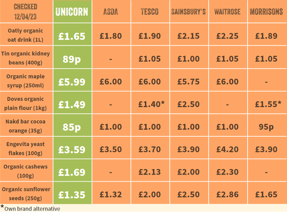The height and width of the screenshot is (212, 287).
Task: Select Morrisons' 95p Nakd bar price
Action: [x=266, y=127]
